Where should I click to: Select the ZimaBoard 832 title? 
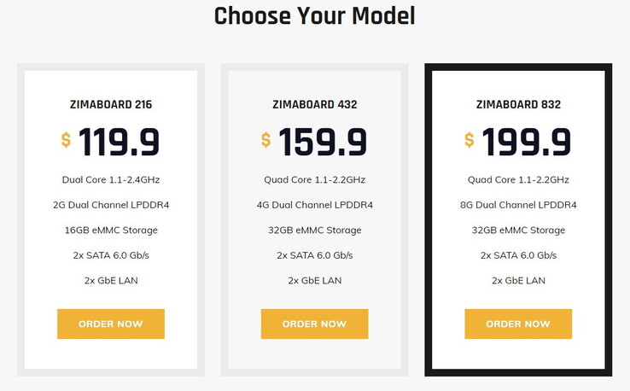click(518, 105)
